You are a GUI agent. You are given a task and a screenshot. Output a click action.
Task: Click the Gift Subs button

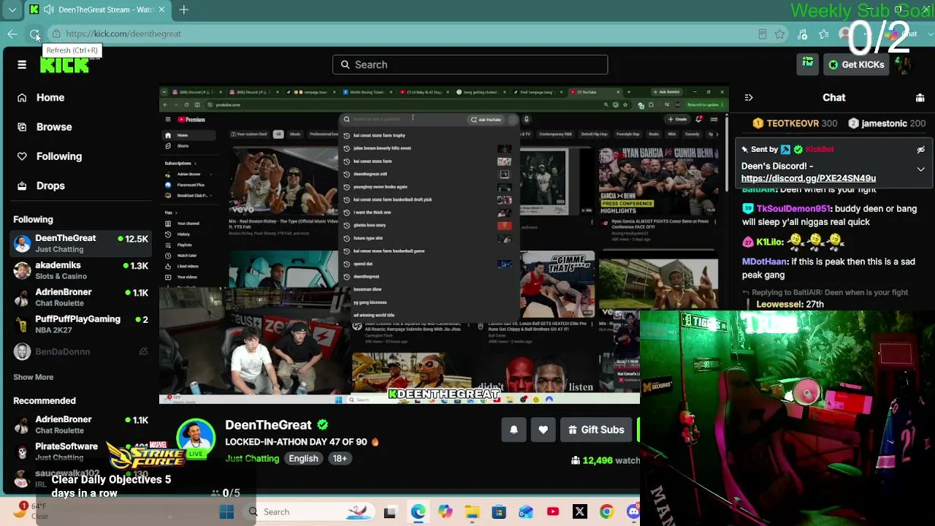(596, 430)
